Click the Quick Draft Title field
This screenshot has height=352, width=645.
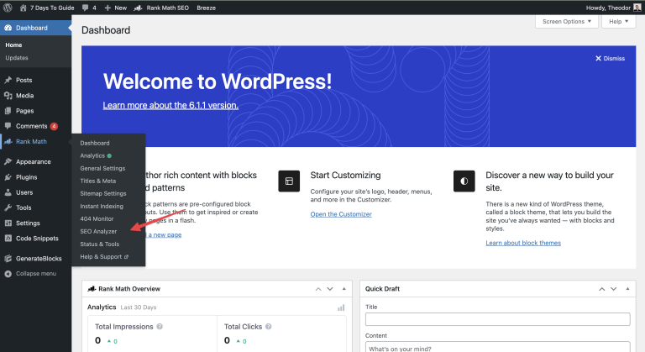click(x=497, y=319)
